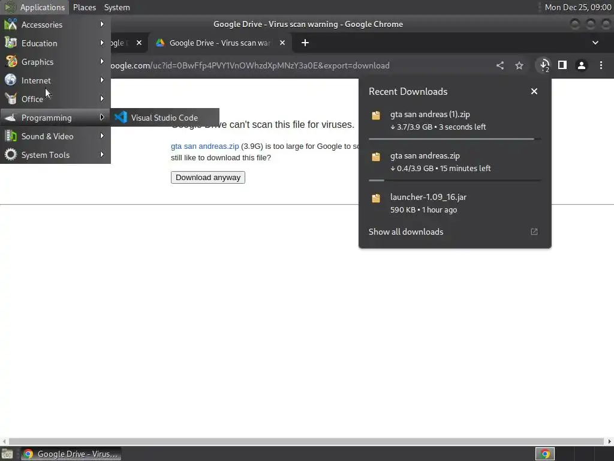This screenshot has height=461, width=614.
Task: Click the show desktop icon in bottom panel
Action: pos(7,454)
